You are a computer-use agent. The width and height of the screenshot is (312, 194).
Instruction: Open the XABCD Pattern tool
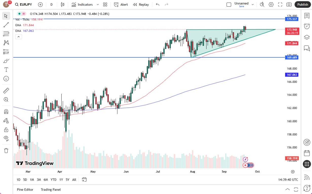pyautogui.click(x=6, y=43)
